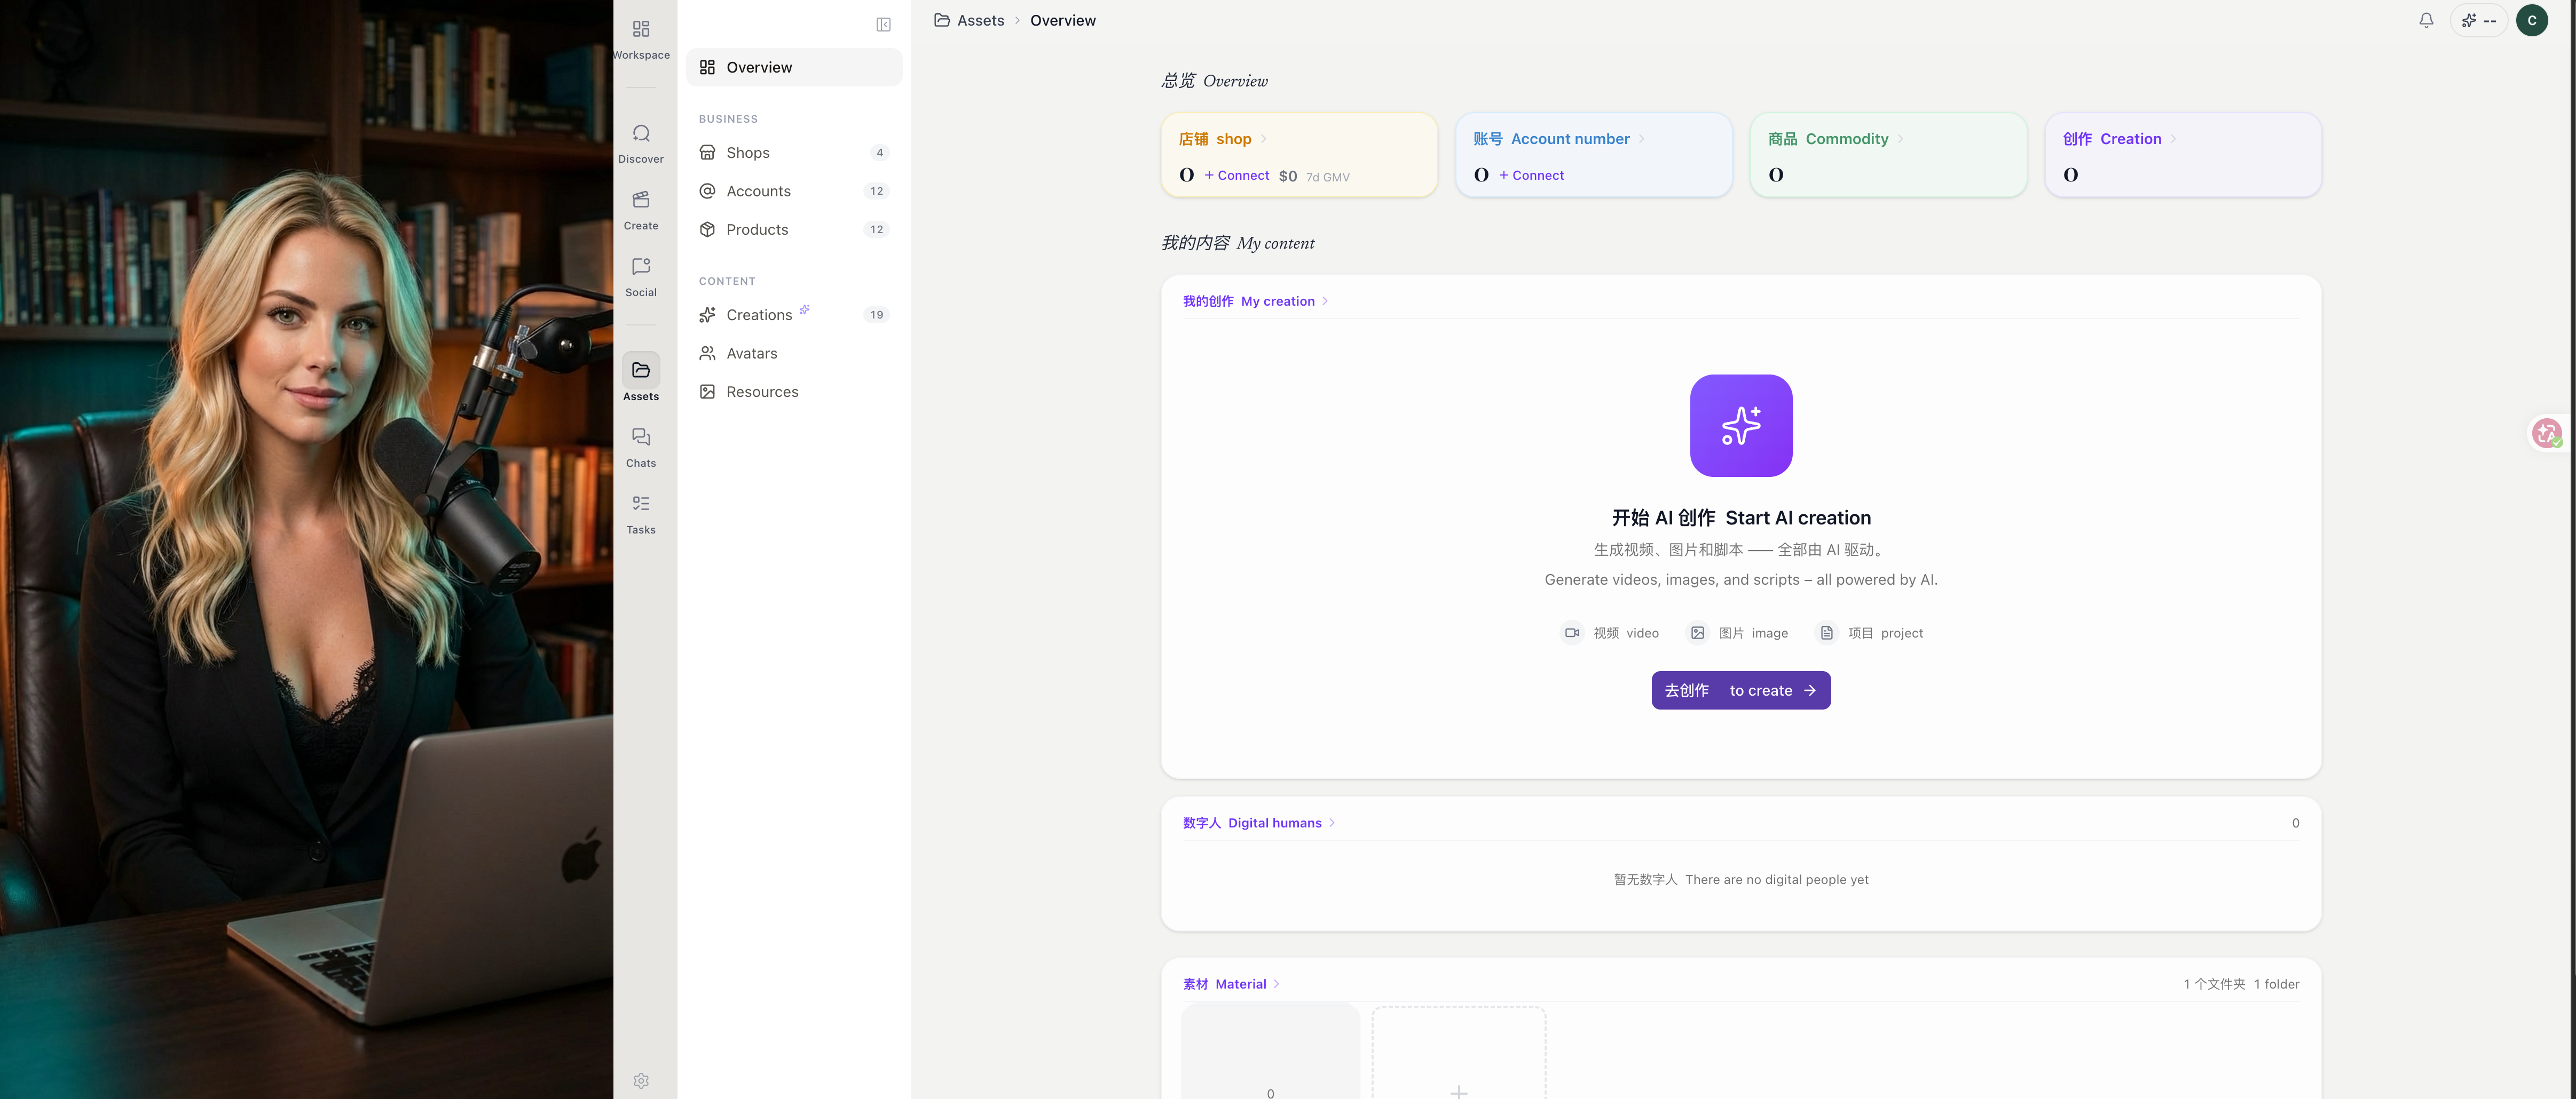Screen dimensions: 2576x1099
Task: Expand My creation section chevron
Action: [x=1325, y=301]
